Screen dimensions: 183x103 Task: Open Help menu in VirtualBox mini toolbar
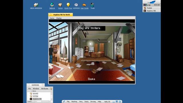100,102
